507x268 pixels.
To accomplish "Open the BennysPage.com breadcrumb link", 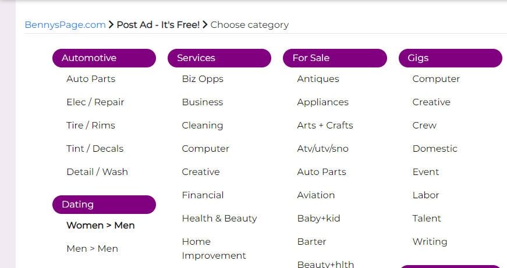I will click(65, 25).
